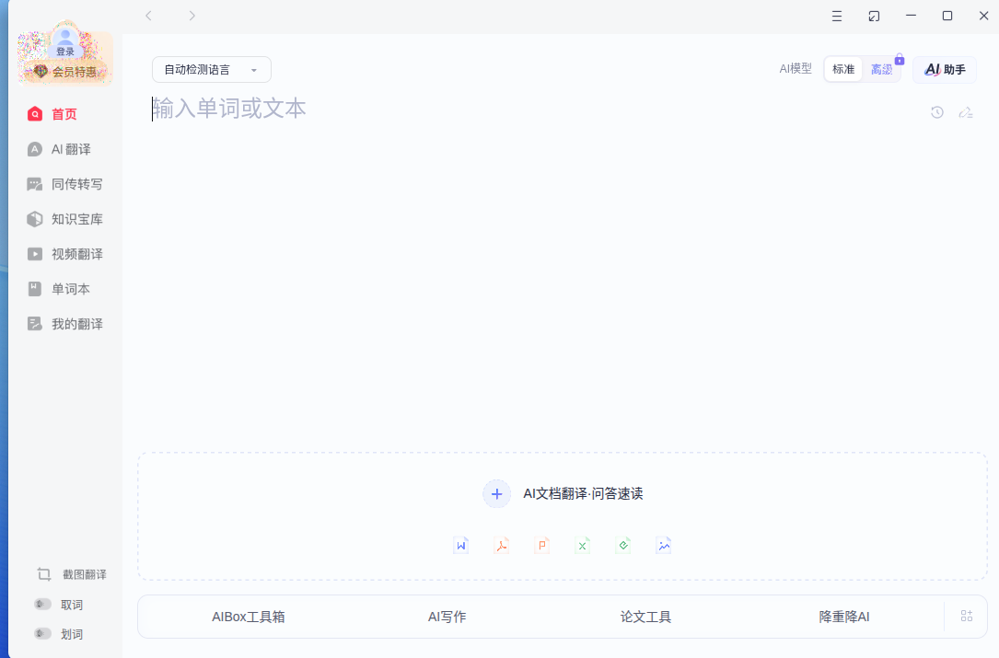Open the 自动检测语言 language dropdown
The height and width of the screenshot is (658, 999).
click(212, 69)
